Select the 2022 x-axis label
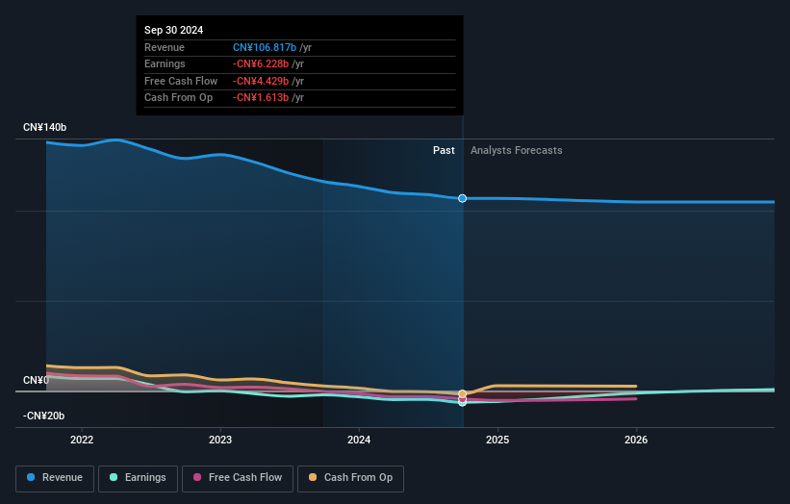The width and height of the screenshot is (790, 504). click(82, 440)
